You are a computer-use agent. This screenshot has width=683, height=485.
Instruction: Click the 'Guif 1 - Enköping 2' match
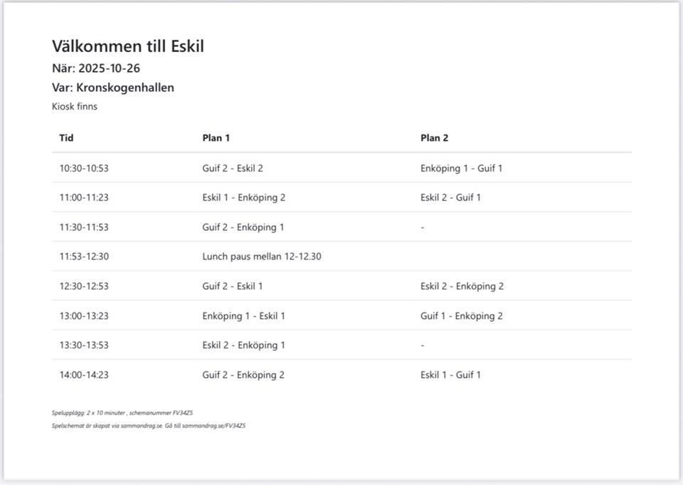461,316
